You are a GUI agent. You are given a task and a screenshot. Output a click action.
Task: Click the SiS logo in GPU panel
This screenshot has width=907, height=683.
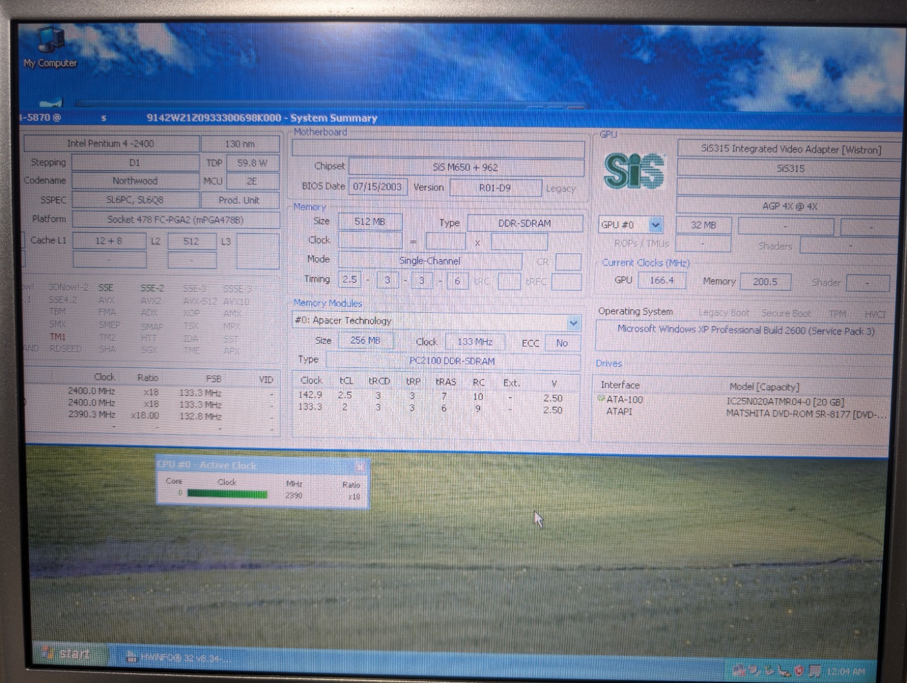click(x=634, y=170)
